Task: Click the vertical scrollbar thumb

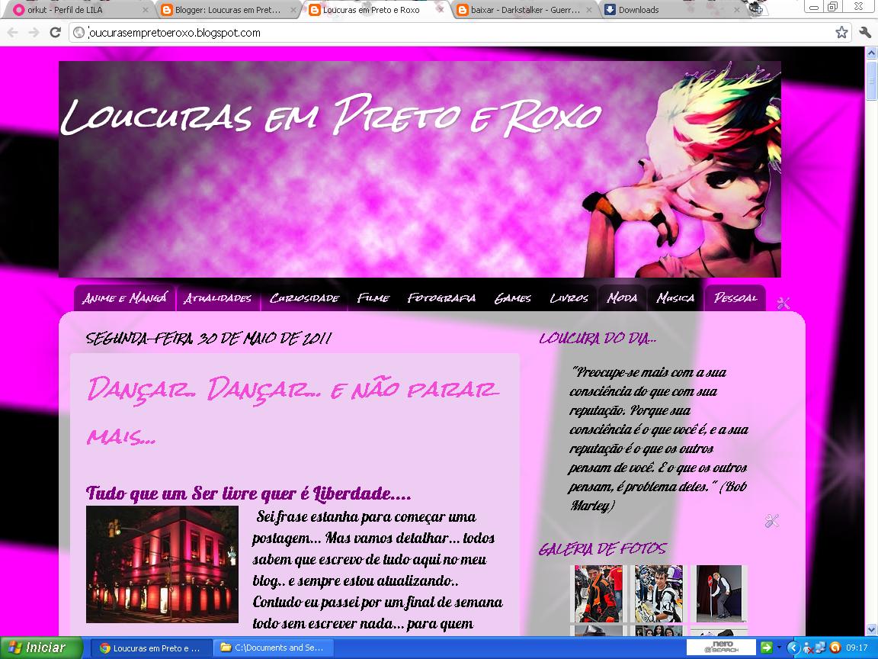Action: [871, 80]
